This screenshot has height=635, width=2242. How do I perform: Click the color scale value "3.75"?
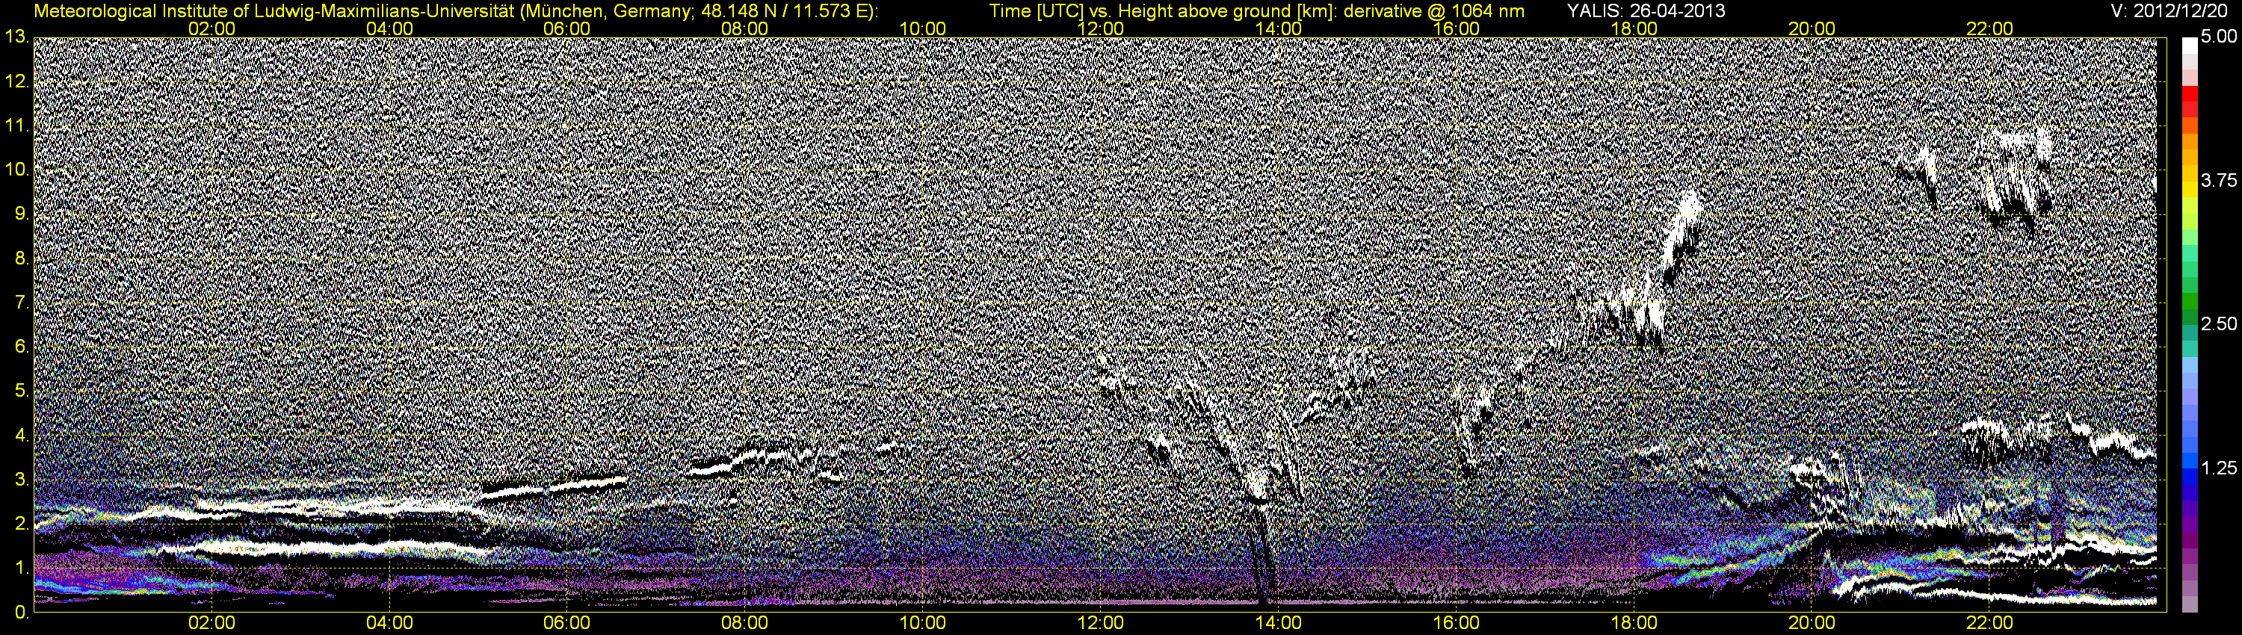click(x=2220, y=181)
